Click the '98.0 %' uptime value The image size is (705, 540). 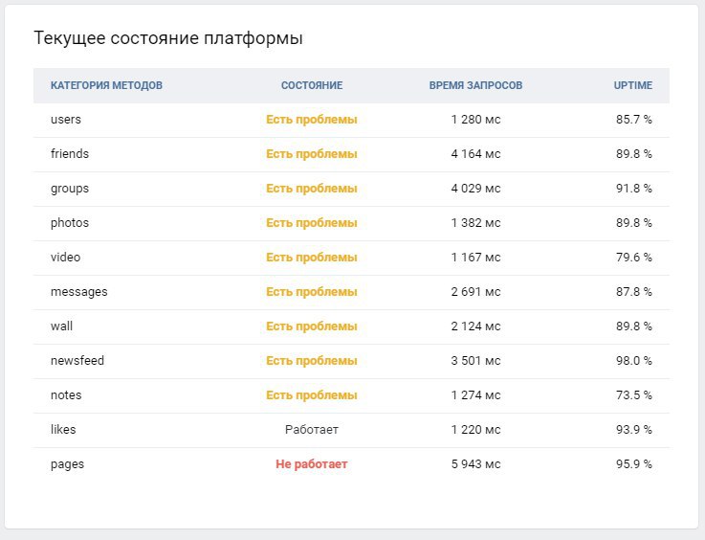[634, 361]
